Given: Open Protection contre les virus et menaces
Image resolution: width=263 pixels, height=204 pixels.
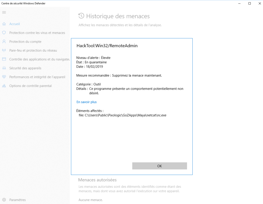Looking at the screenshot, I should pos(37,33).
